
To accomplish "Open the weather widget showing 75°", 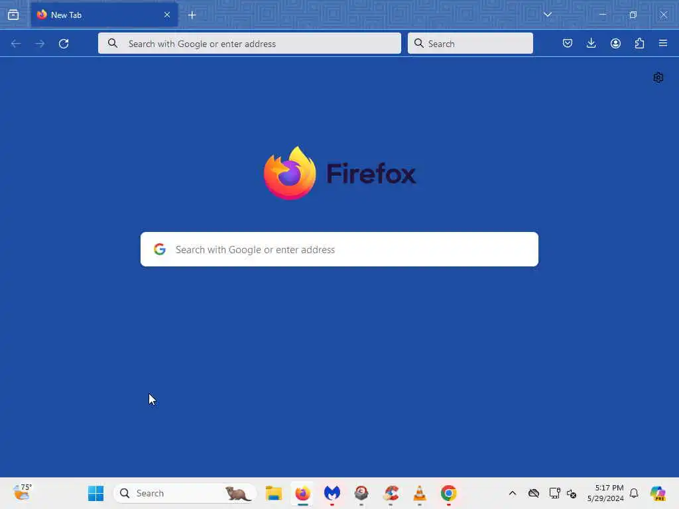I will [22, 492].
